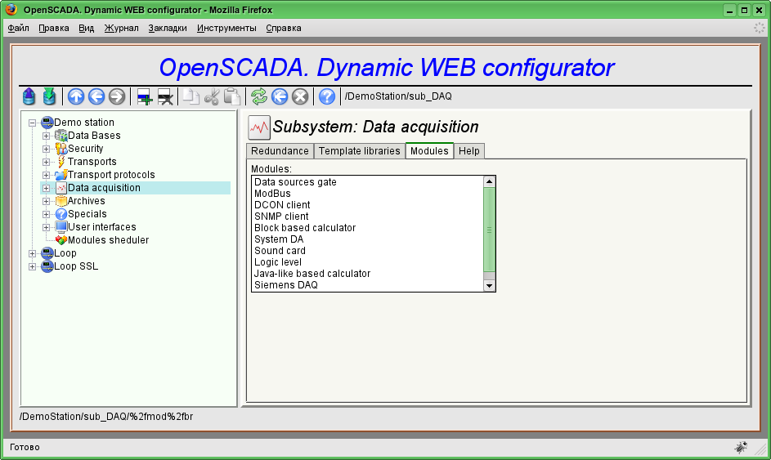Click the Stop gray X toolbar icon
Image resolution: width=771 pixels, height=460 pixels.
(x=300, y=96)
